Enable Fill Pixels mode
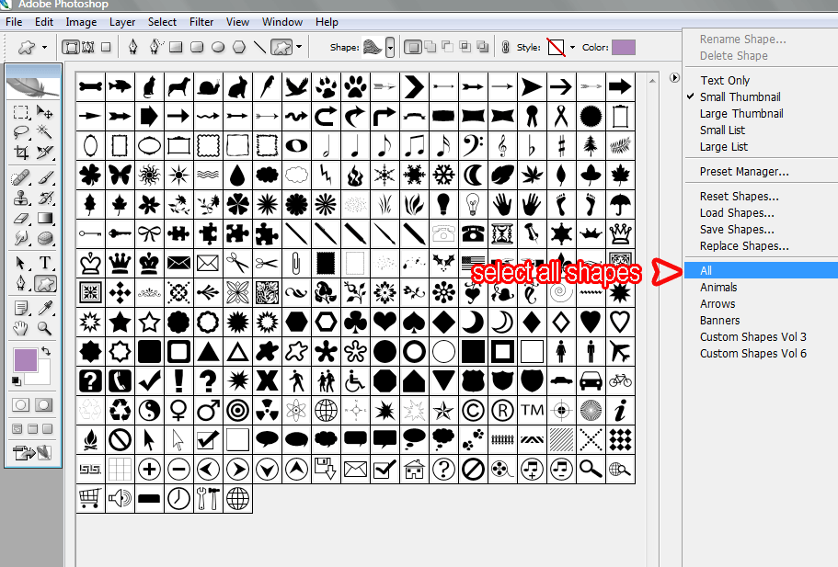The width and height of the screenshot is (838, 567). tap(106, 47)
